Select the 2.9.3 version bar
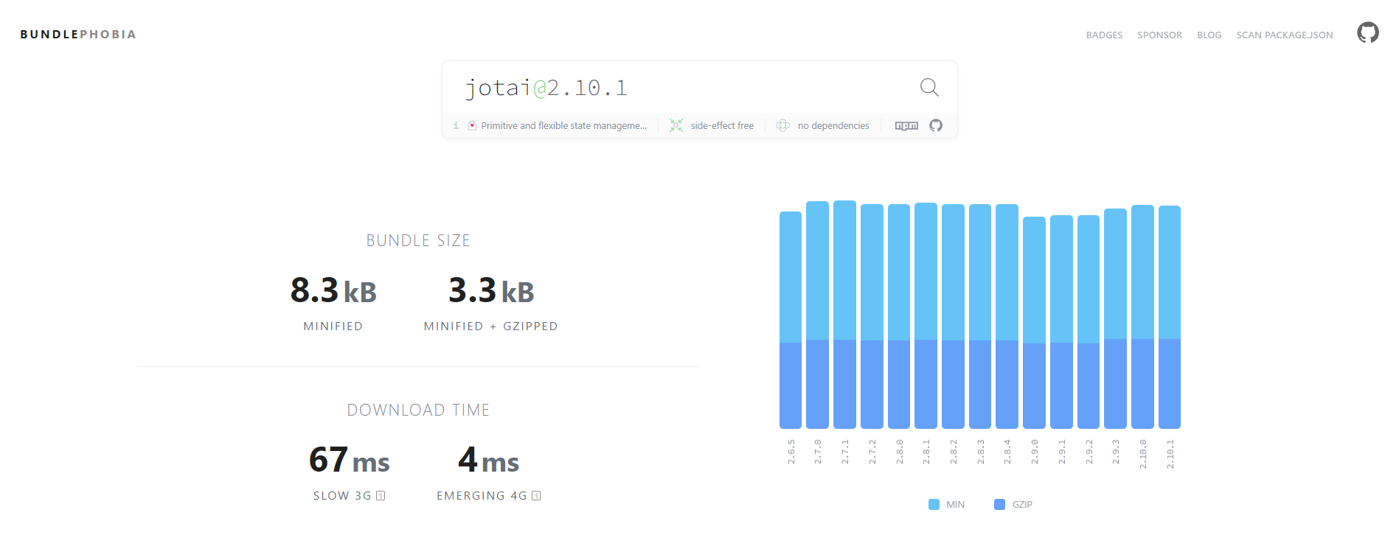 point(1115,318)
